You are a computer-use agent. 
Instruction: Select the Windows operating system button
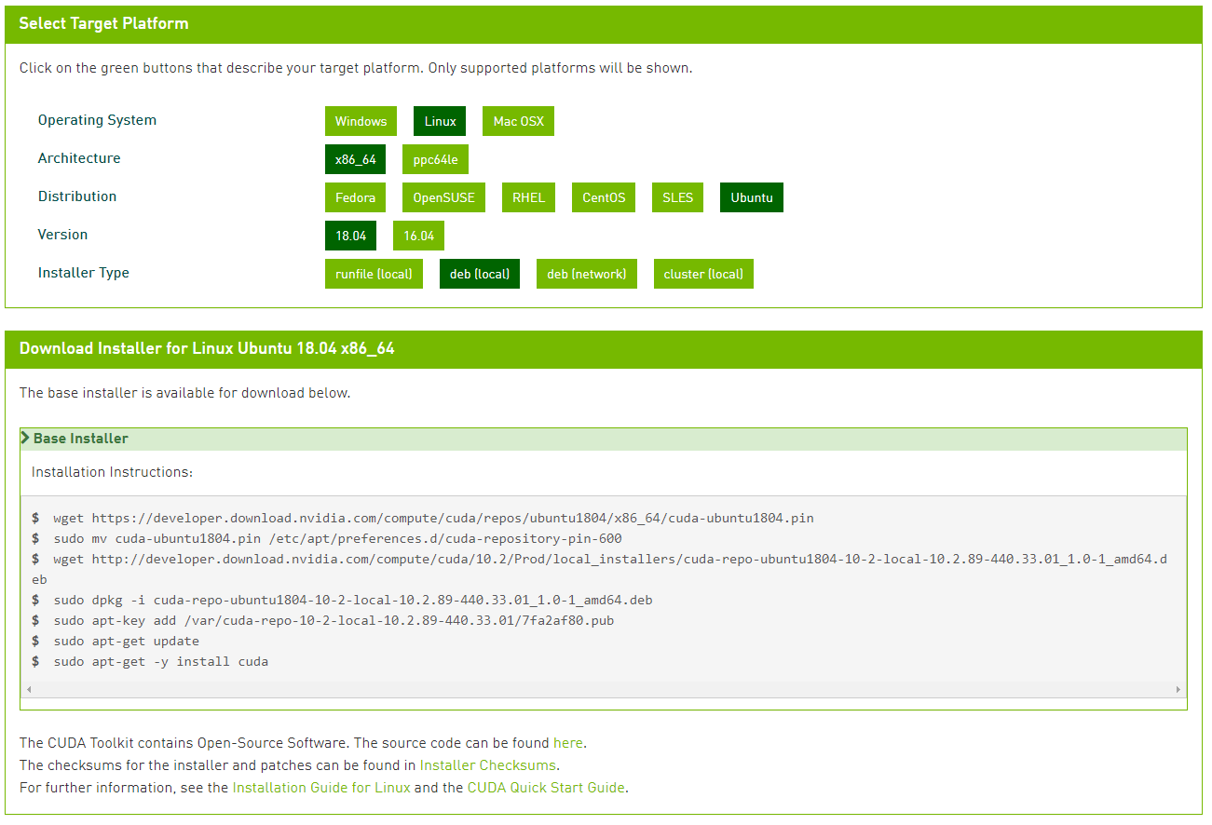coord(361,121)
